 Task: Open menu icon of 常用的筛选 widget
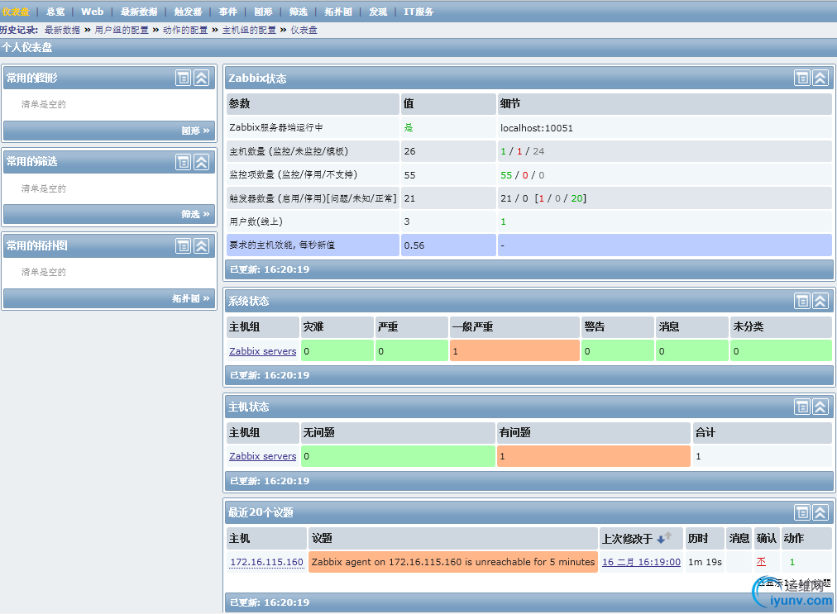(183, 162)
